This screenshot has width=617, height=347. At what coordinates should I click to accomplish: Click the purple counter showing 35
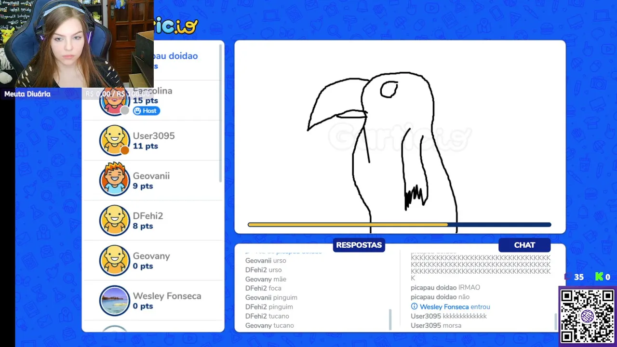tap(575, 277)
